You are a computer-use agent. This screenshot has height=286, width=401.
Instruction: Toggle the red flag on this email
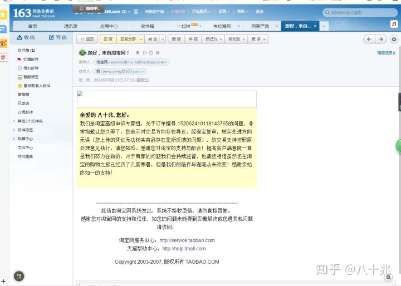click(144, 53)
